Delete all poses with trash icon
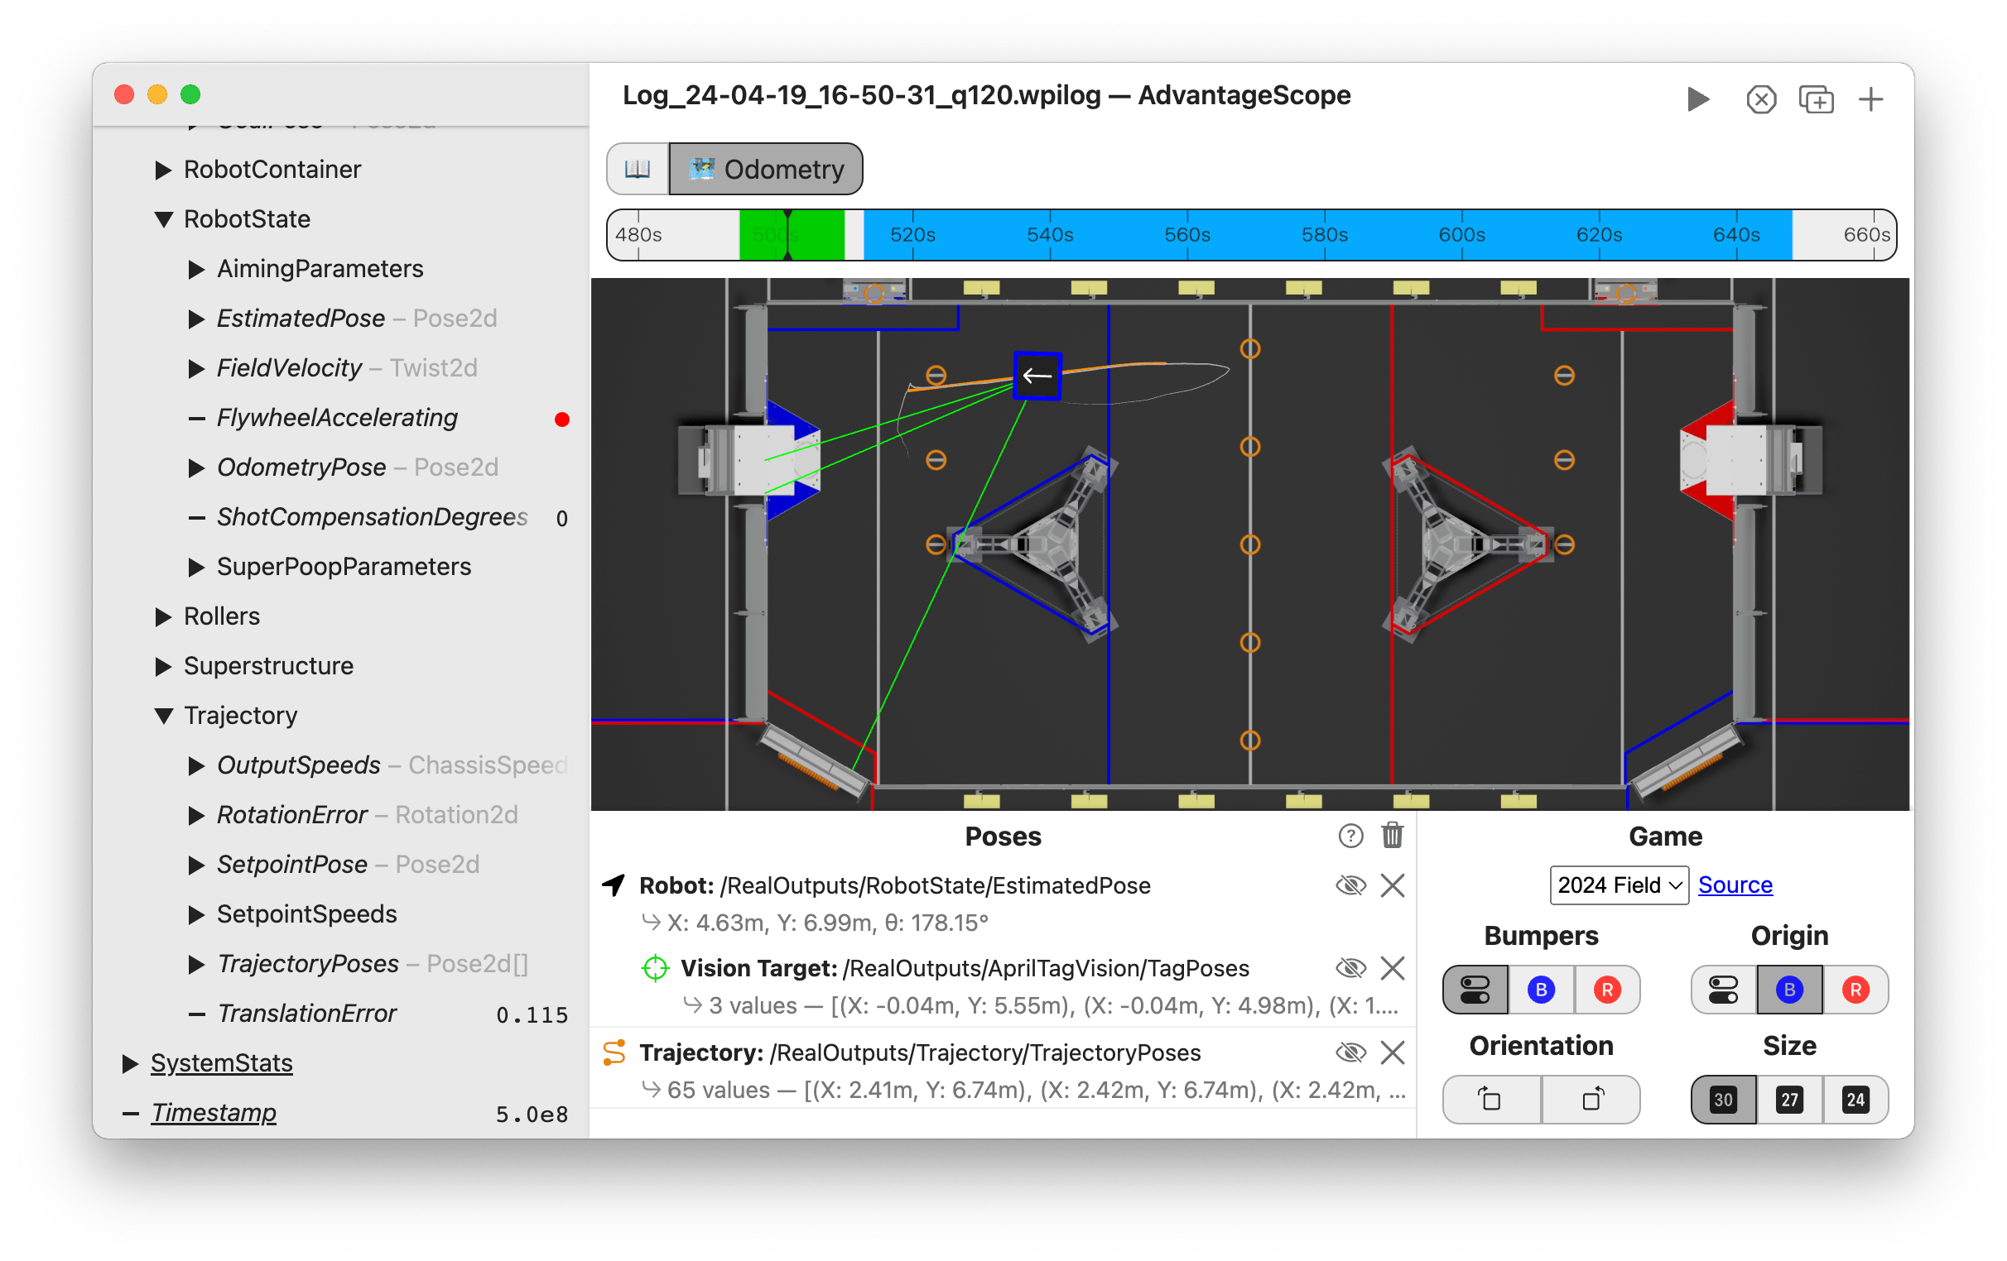The width and height of the screenshot is (2007, 1261). [1392, 836]
